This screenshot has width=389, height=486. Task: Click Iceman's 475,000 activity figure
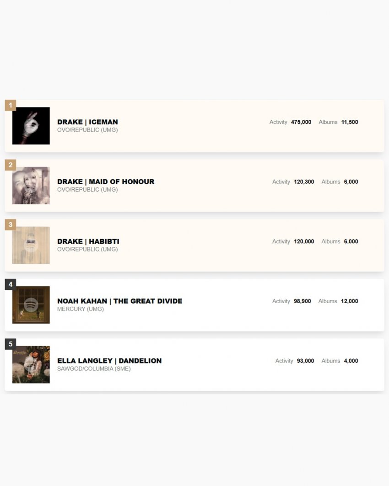tap(301, 122)
